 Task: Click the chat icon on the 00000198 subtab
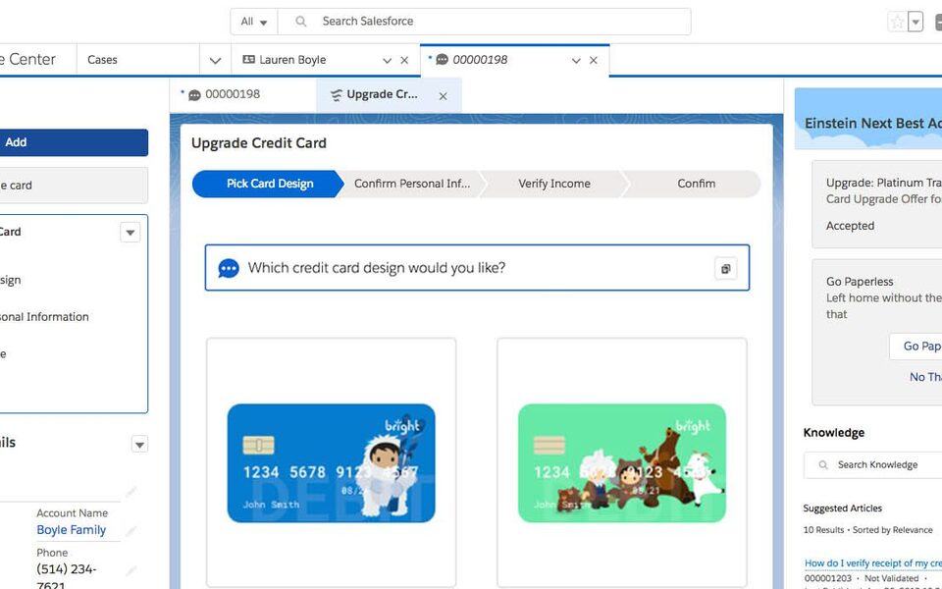[x=194, y=95]
